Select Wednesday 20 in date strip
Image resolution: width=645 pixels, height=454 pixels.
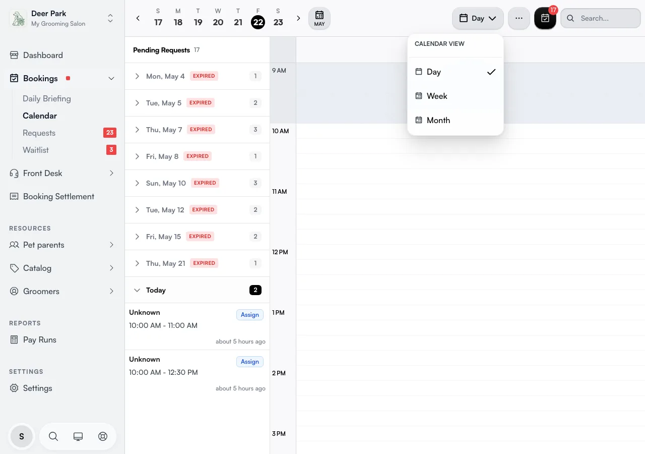point(218,18)
